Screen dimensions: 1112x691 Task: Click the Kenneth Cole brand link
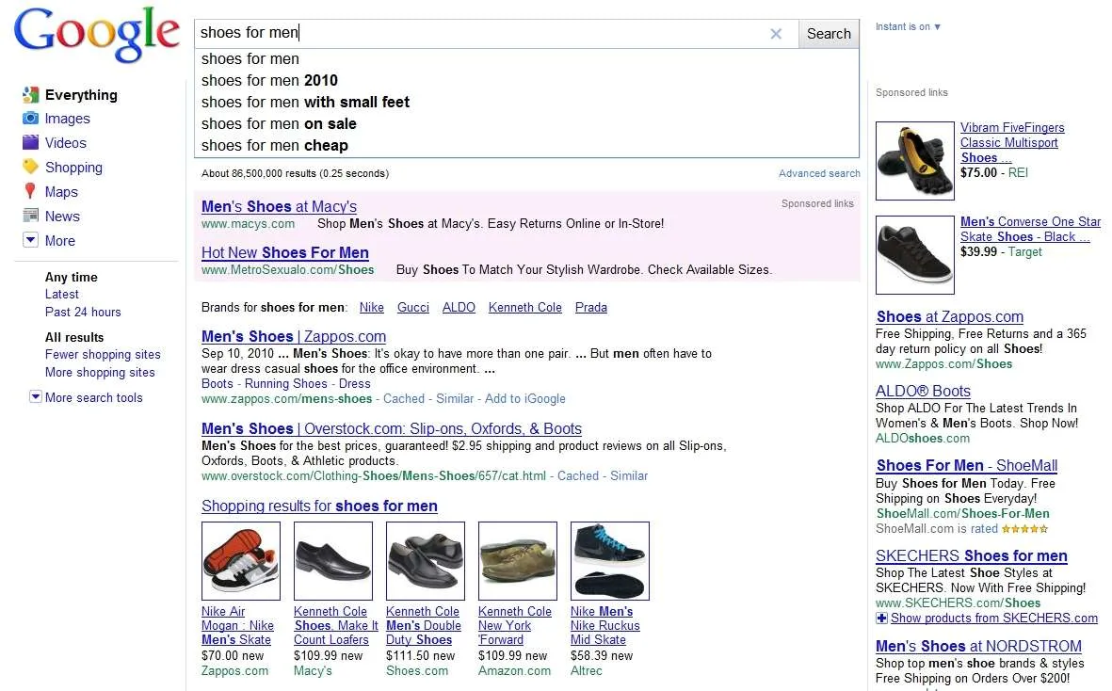pyautogui.click(x=524, y=308)
